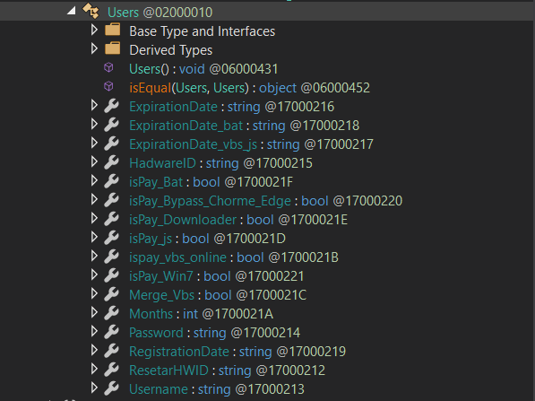Collapse the Users class node

point(71,11)
